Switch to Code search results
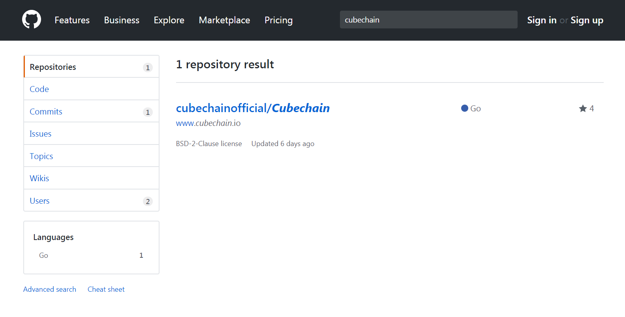 tap(39, 89)
